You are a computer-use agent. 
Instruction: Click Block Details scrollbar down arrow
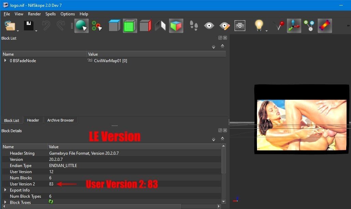(224, 201)
